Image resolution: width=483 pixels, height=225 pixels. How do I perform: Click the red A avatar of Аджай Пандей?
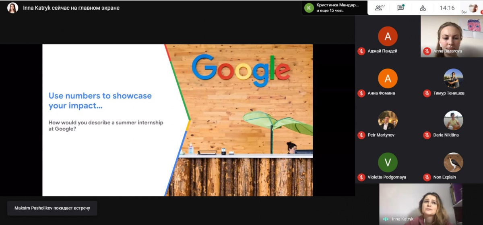[x=388, y=37]
